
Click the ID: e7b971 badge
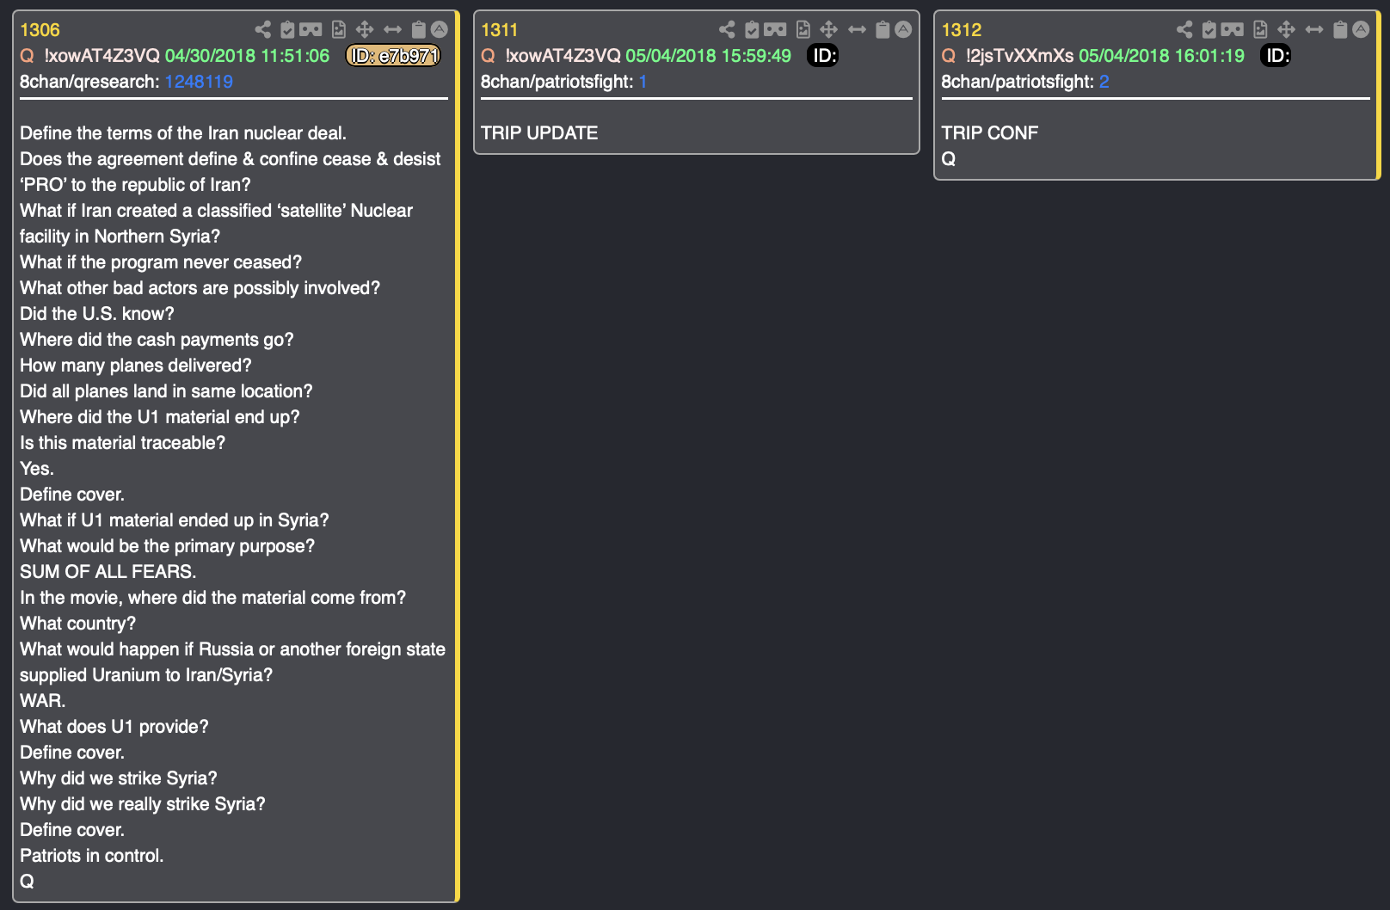coord(393,56)
